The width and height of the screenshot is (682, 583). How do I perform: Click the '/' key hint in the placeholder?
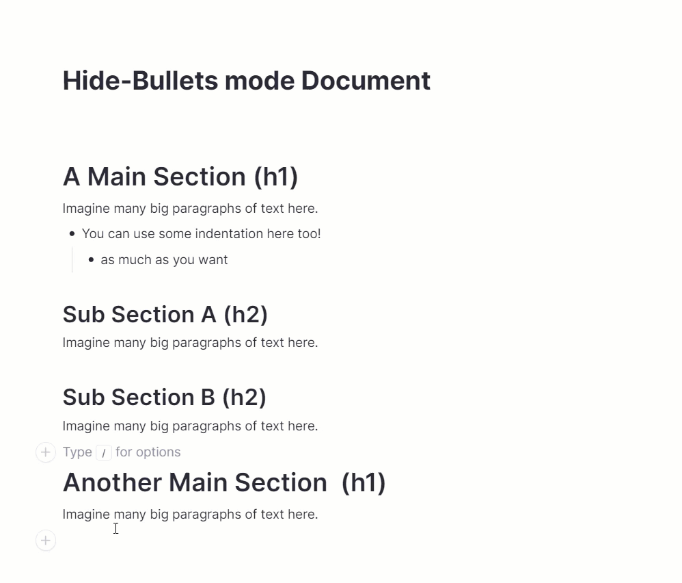point(104,453)
